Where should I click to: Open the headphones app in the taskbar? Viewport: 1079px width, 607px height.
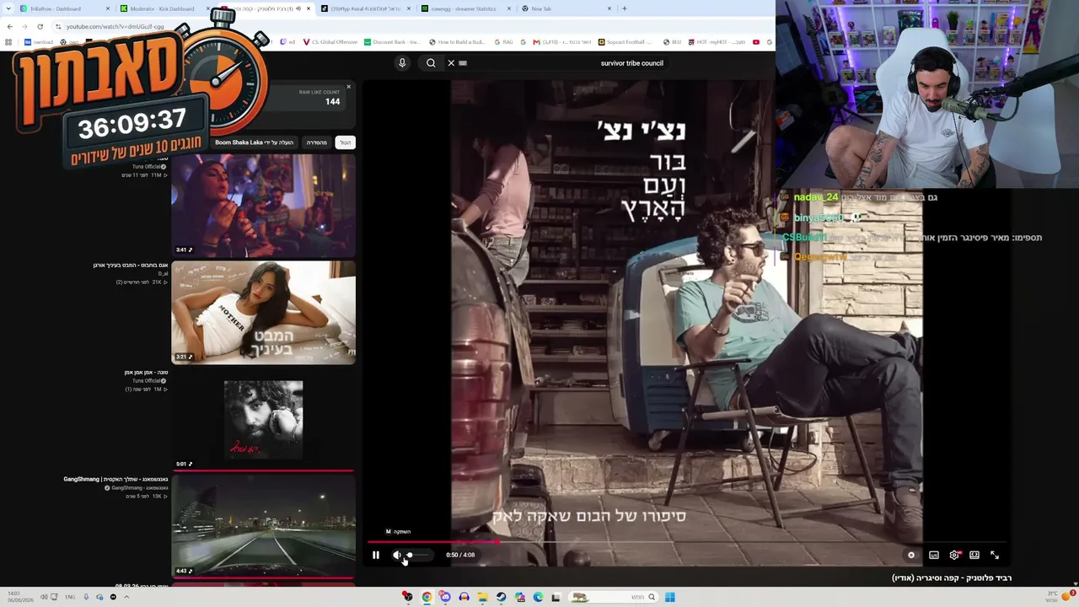[x=464, y=597]
